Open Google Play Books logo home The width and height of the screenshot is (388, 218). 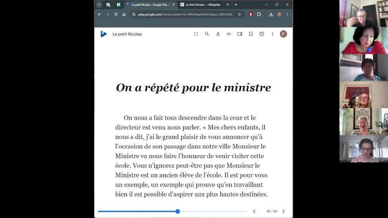tap(104, 34)
